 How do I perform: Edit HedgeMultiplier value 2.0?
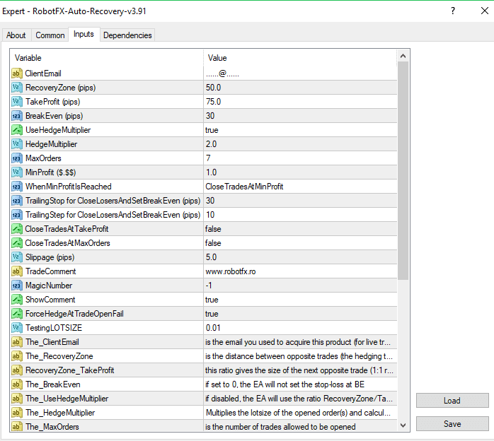click(300, 144)
